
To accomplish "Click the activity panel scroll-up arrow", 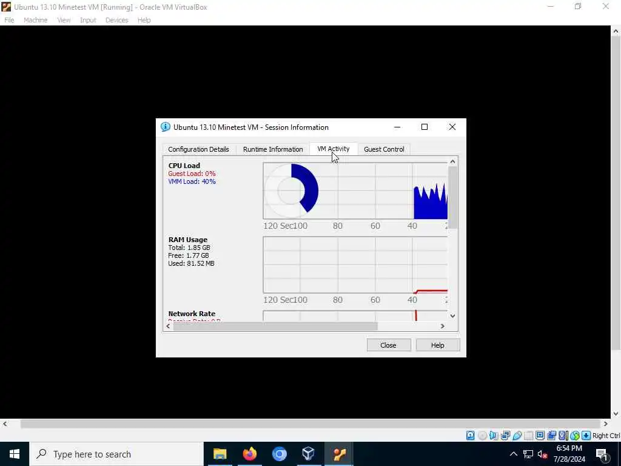I will [452, 161].
